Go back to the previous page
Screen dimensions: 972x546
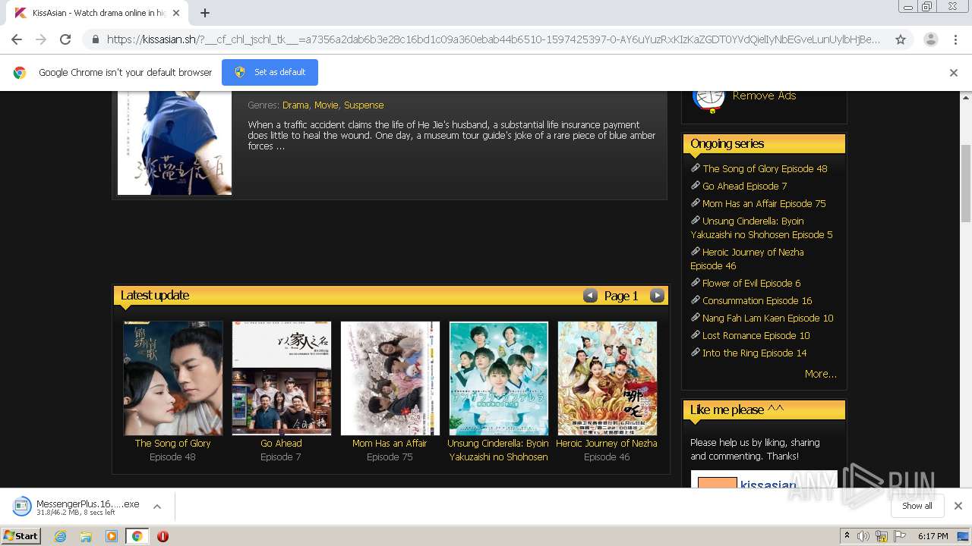pos(17,39)
